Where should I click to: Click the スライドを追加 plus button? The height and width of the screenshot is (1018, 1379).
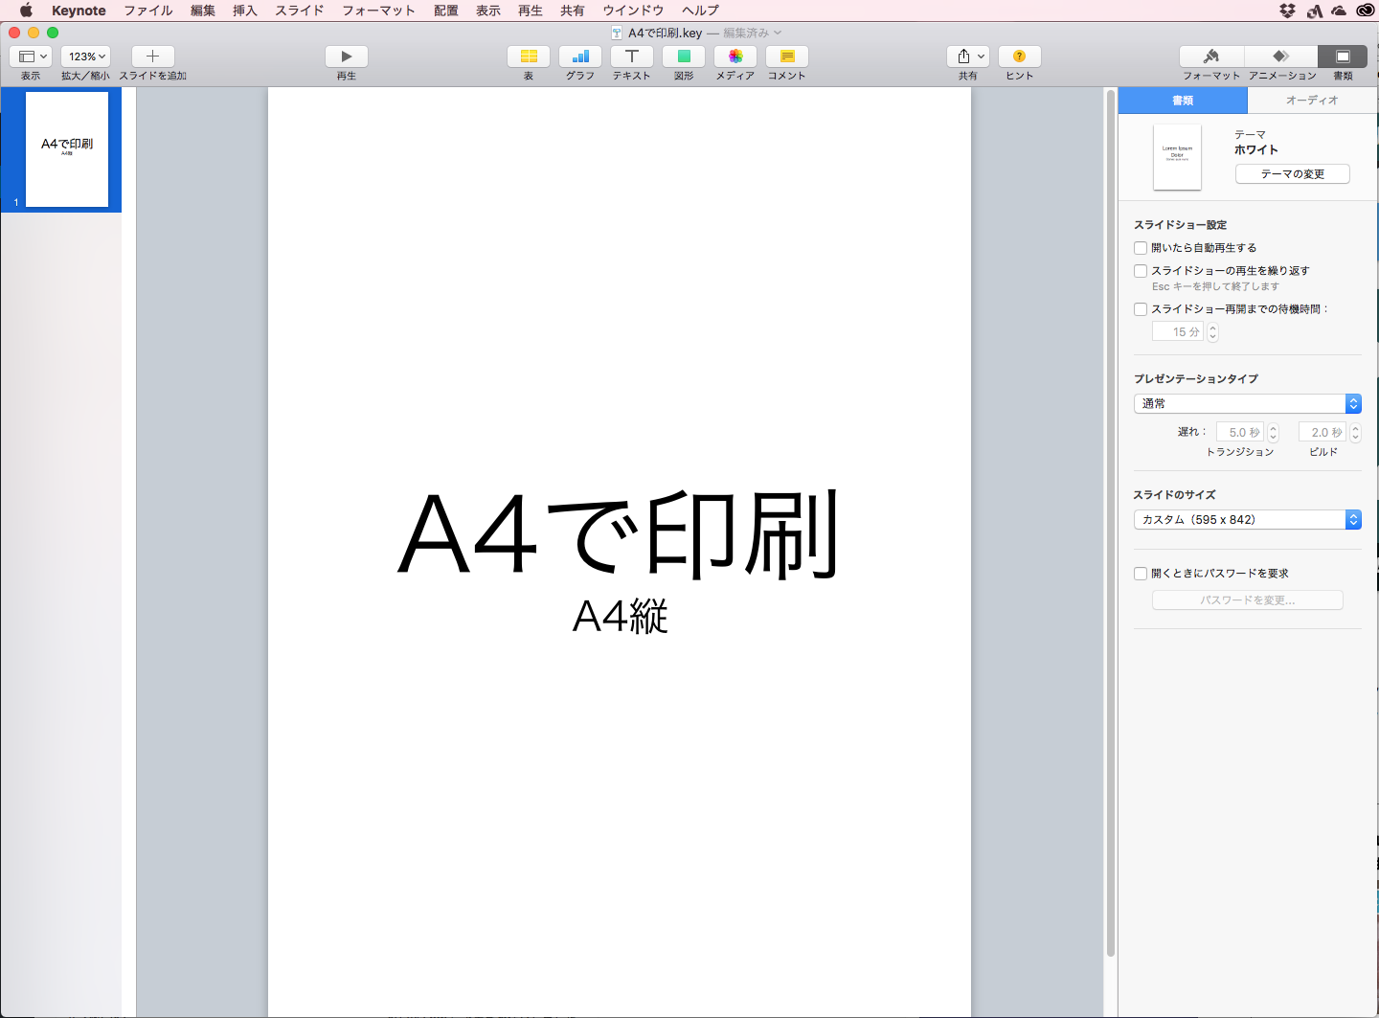point(152,57)
